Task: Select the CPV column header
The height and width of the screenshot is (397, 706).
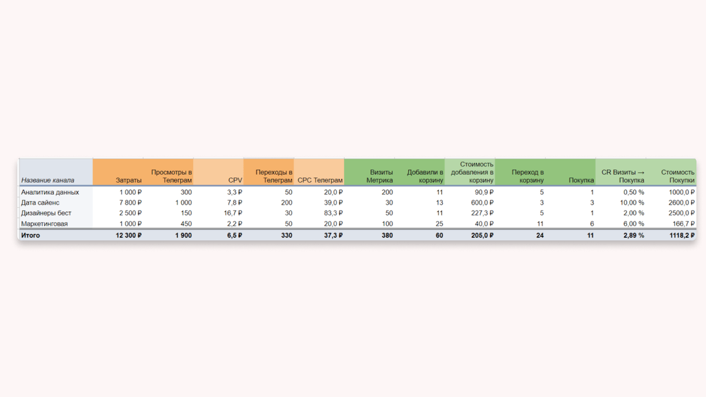Action: point(218,172)
